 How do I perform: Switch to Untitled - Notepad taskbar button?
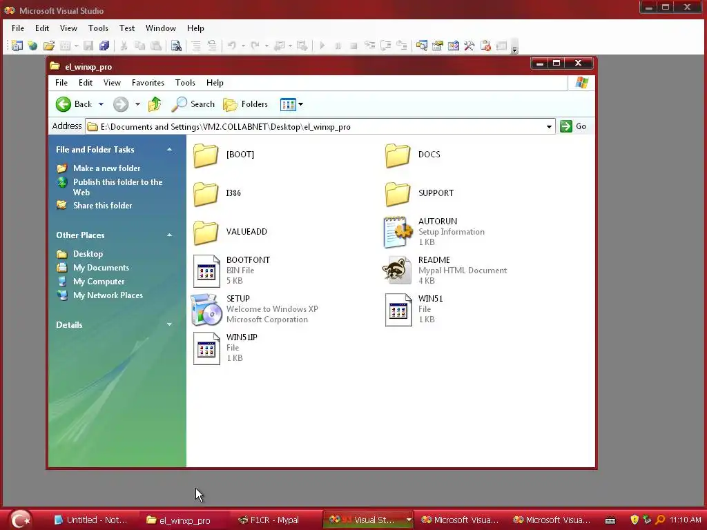(x=90, y=520)
